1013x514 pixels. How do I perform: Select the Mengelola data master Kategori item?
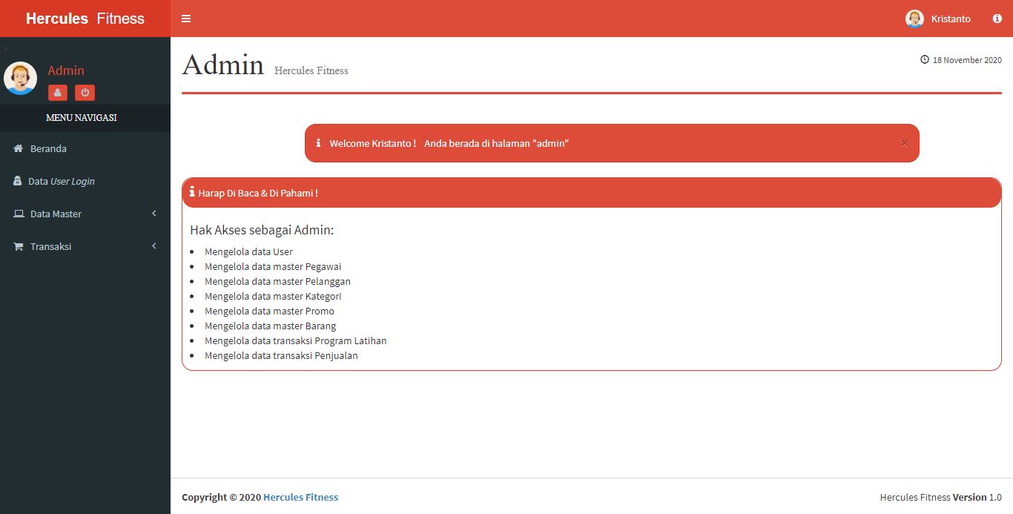pyautogui.click(x=273, y=296)
